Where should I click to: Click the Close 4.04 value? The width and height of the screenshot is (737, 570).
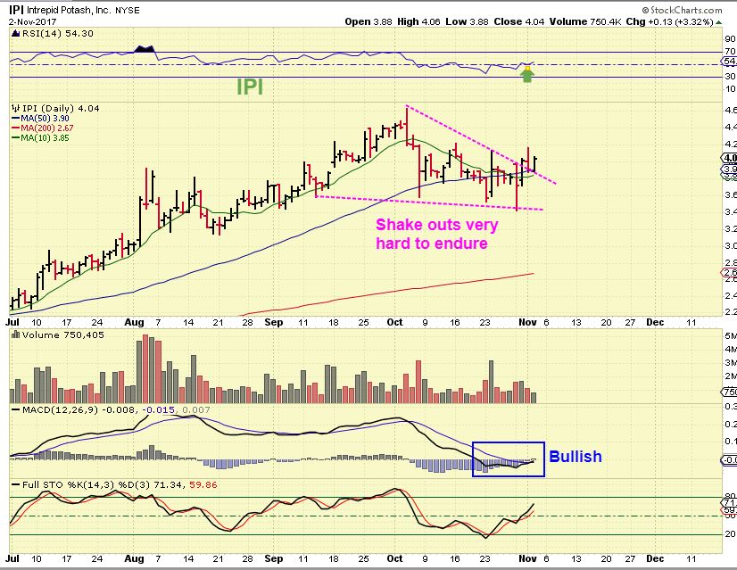[x=519, y=21]
